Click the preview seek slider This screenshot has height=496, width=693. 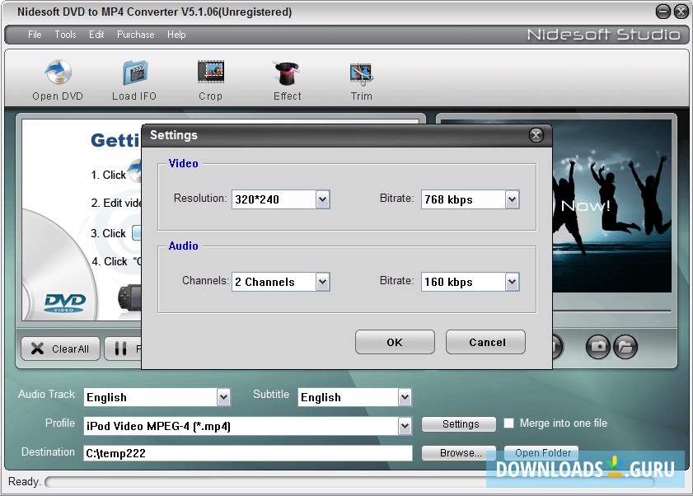tap(611, 311)
